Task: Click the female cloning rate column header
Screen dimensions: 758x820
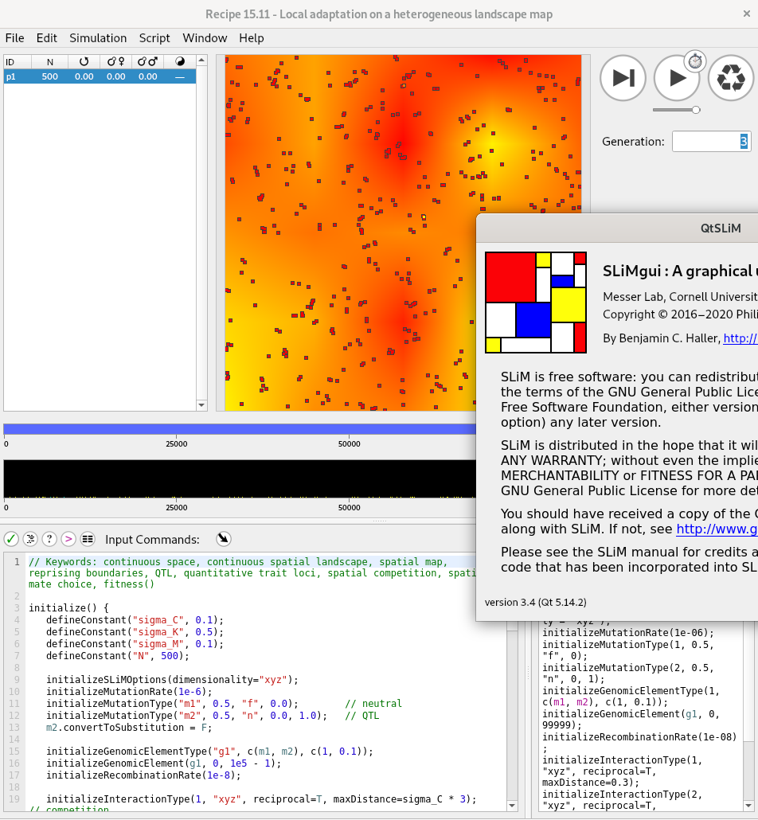Action: [x=116, y=61]
